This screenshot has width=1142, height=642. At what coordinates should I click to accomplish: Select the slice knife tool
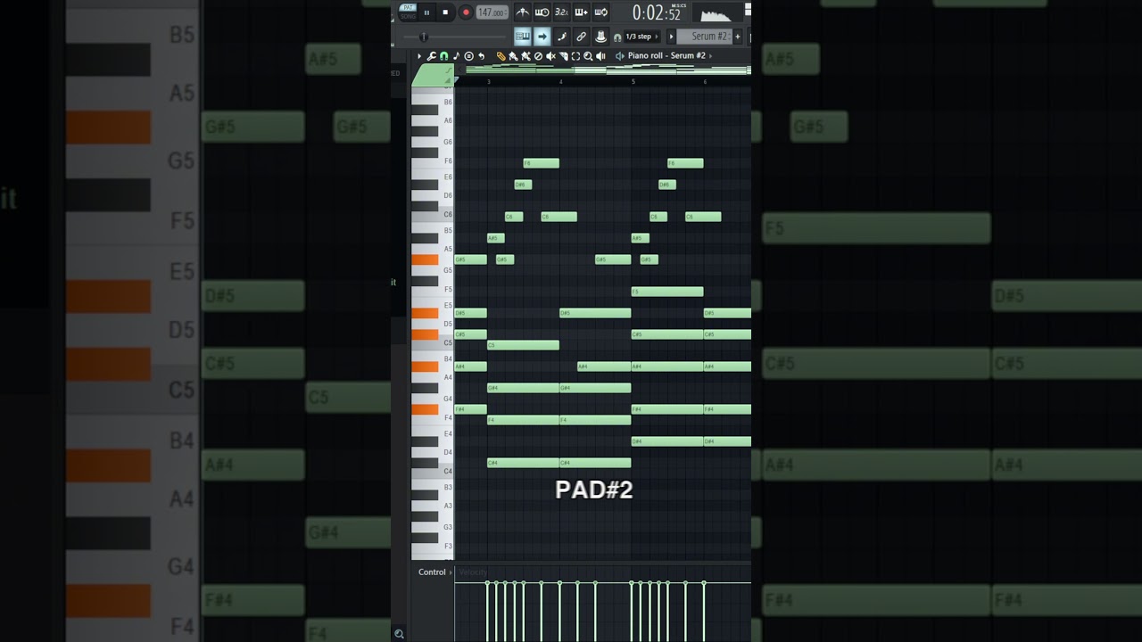click(x=563, y=56)
